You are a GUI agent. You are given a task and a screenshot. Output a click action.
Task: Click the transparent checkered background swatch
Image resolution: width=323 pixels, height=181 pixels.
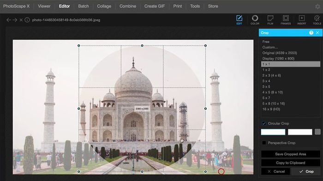(x=317, y=132)
